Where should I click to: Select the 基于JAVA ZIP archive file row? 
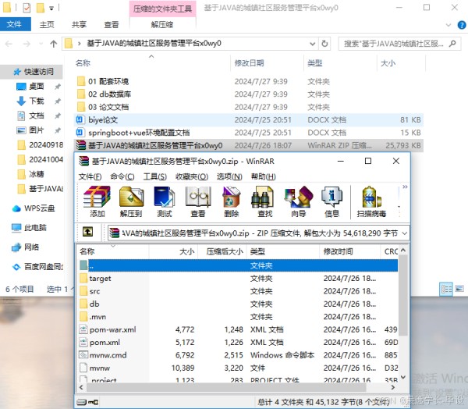click(x=248, y=145)
